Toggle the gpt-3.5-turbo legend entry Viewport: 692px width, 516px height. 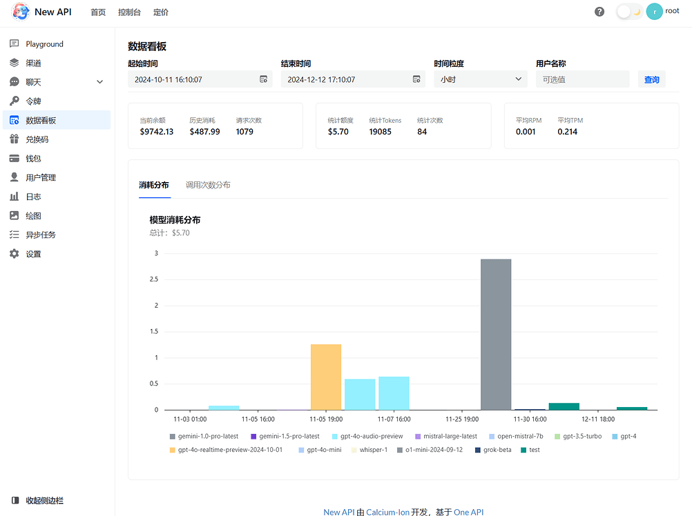coord(578,436)
